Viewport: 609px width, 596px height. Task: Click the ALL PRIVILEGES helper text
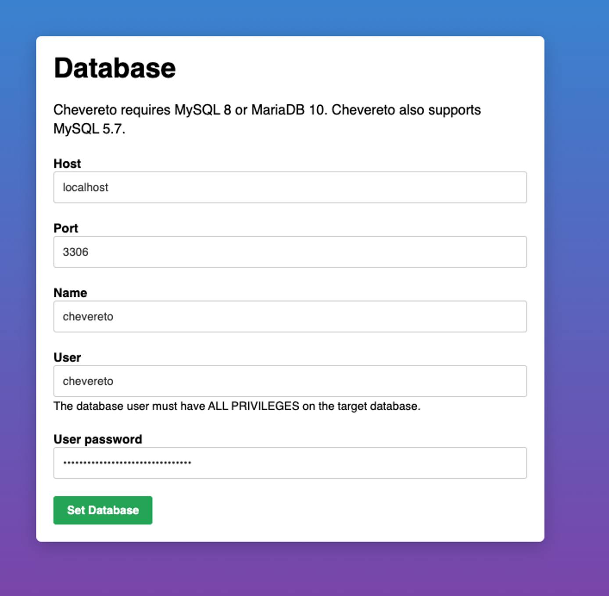(x=237, y=406)
